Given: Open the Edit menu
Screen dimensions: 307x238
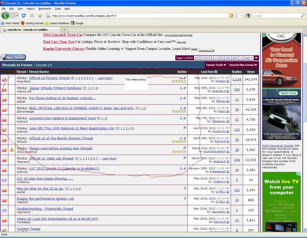Looking at the screenshot, I should 12,9.
